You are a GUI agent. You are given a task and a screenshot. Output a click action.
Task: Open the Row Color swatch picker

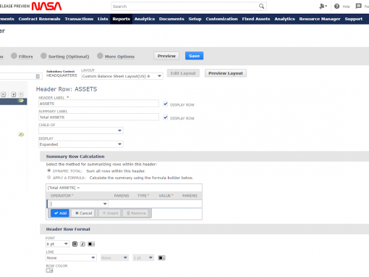pos(49,270)
